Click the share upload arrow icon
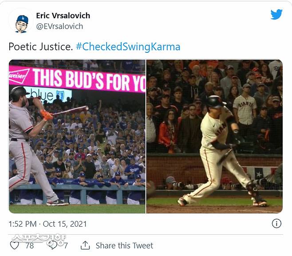Viewport: 292px width, 256px height. (x=85, y=245)
